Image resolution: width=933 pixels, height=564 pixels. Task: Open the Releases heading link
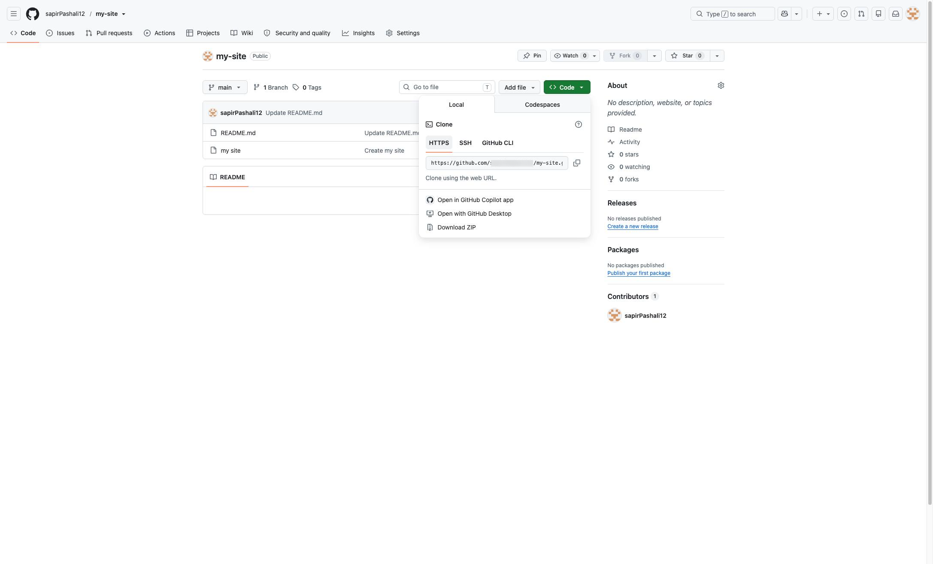(x=622, y=203)
